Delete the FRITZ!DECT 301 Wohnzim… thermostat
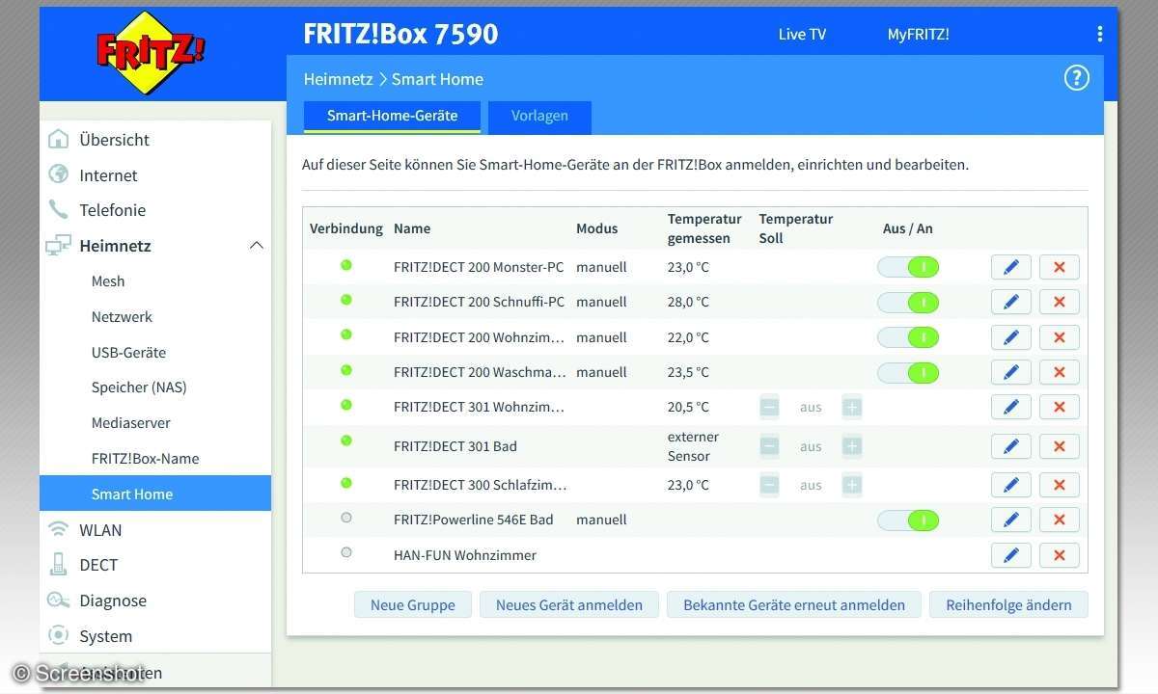The image size is (1158, 694). [1059, 407]
